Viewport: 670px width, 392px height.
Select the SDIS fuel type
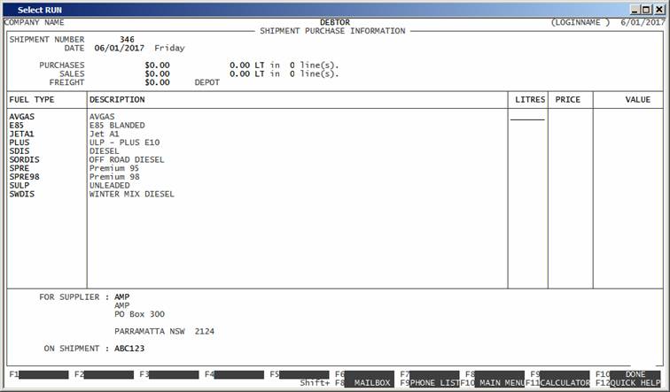tap(19, 151)
